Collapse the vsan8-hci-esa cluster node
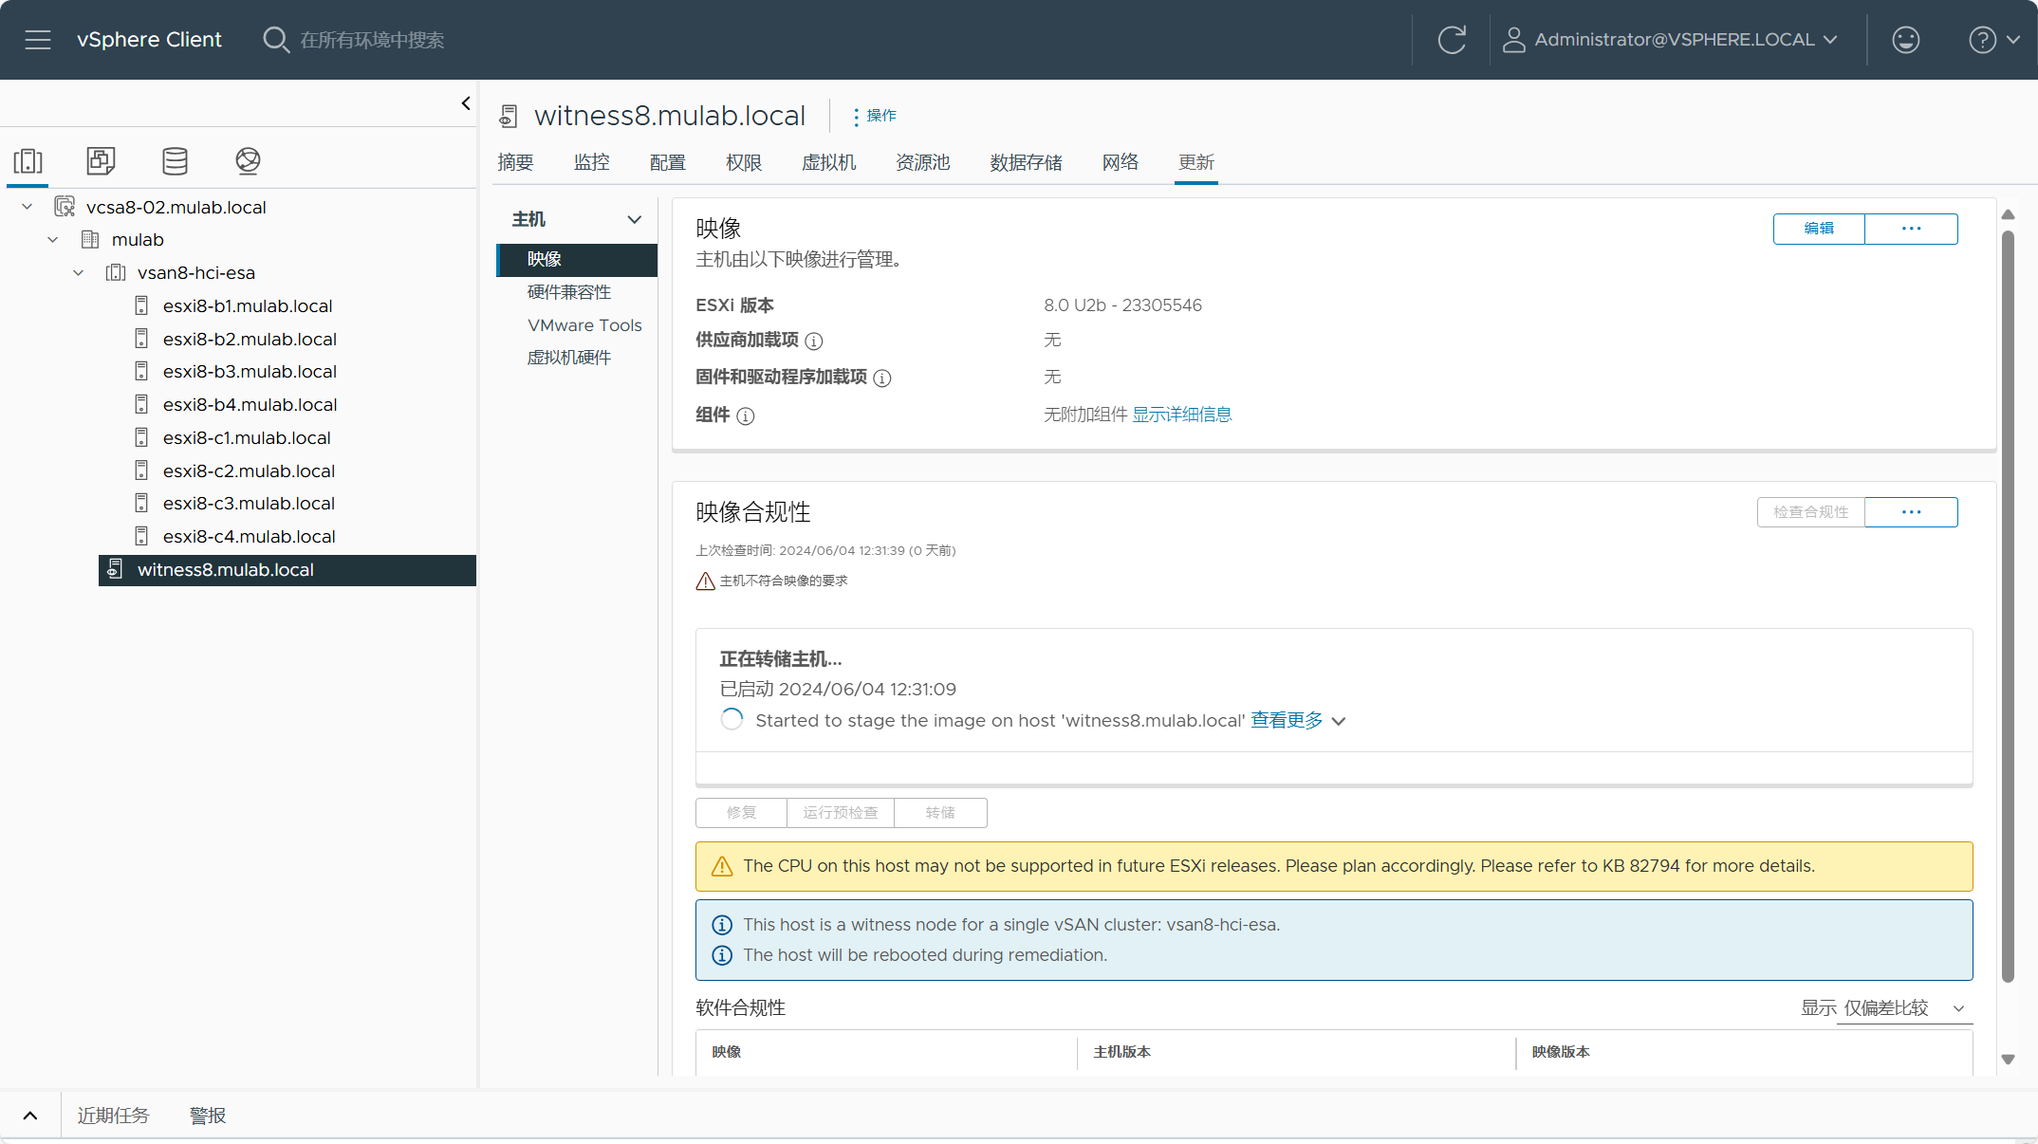Viewport: 2038px width, 1144px height. click(79, 273)
